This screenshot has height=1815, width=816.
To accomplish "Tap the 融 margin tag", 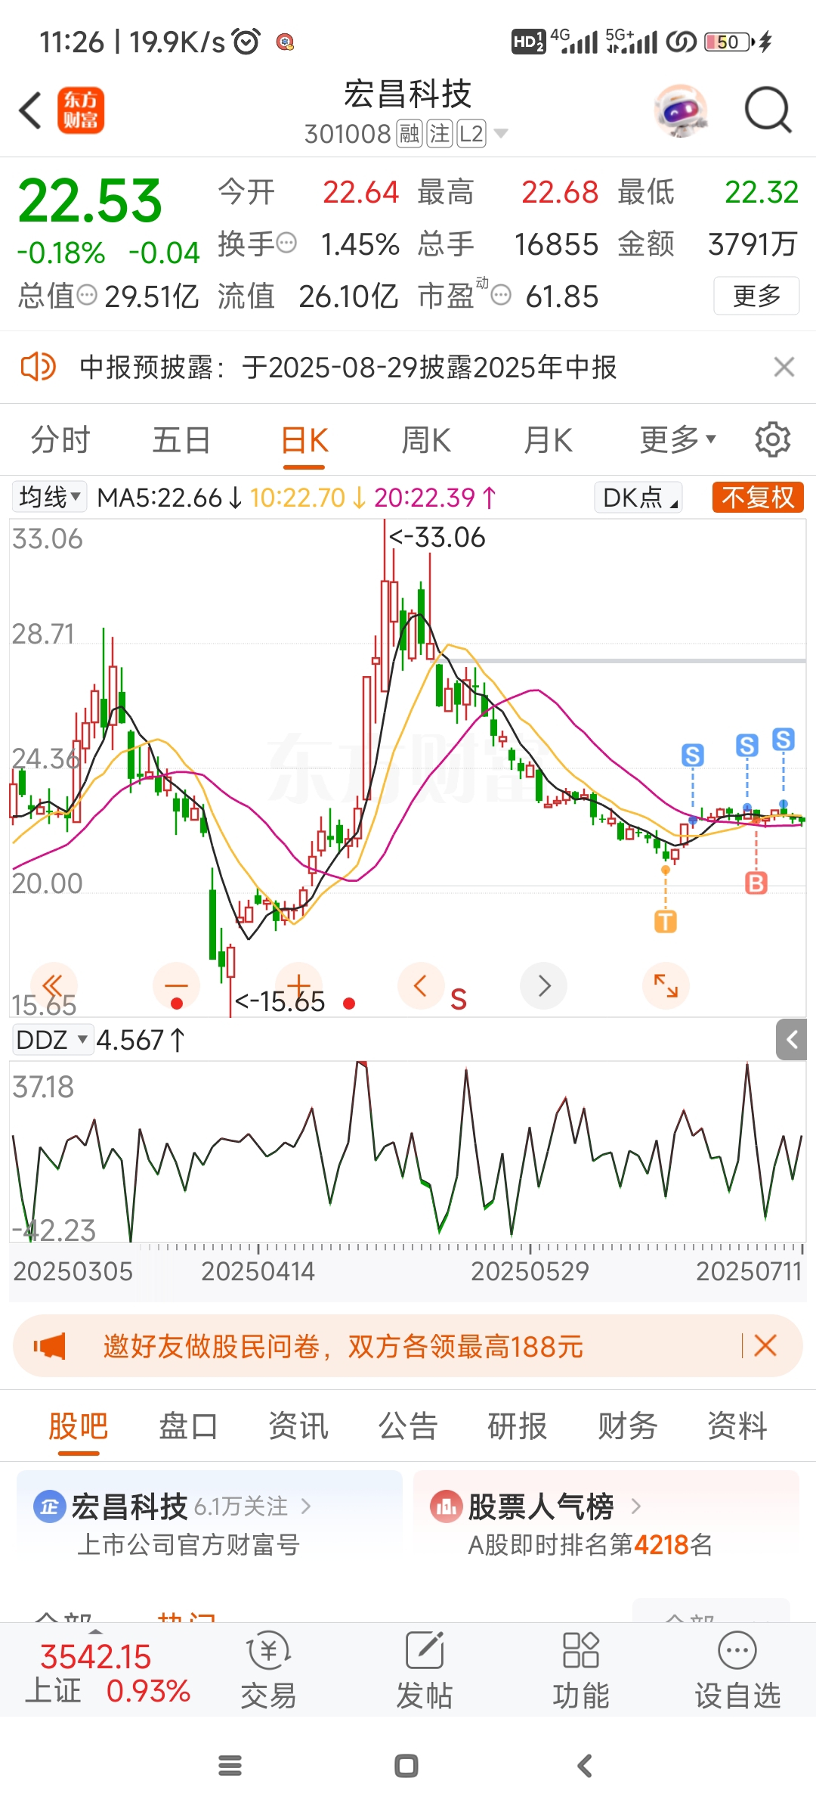I will click(410, 134).
